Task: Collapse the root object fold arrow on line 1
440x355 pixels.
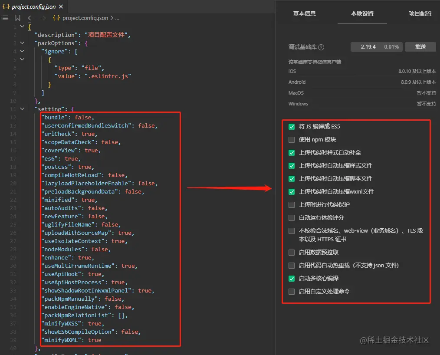Action: click(22, 26)
